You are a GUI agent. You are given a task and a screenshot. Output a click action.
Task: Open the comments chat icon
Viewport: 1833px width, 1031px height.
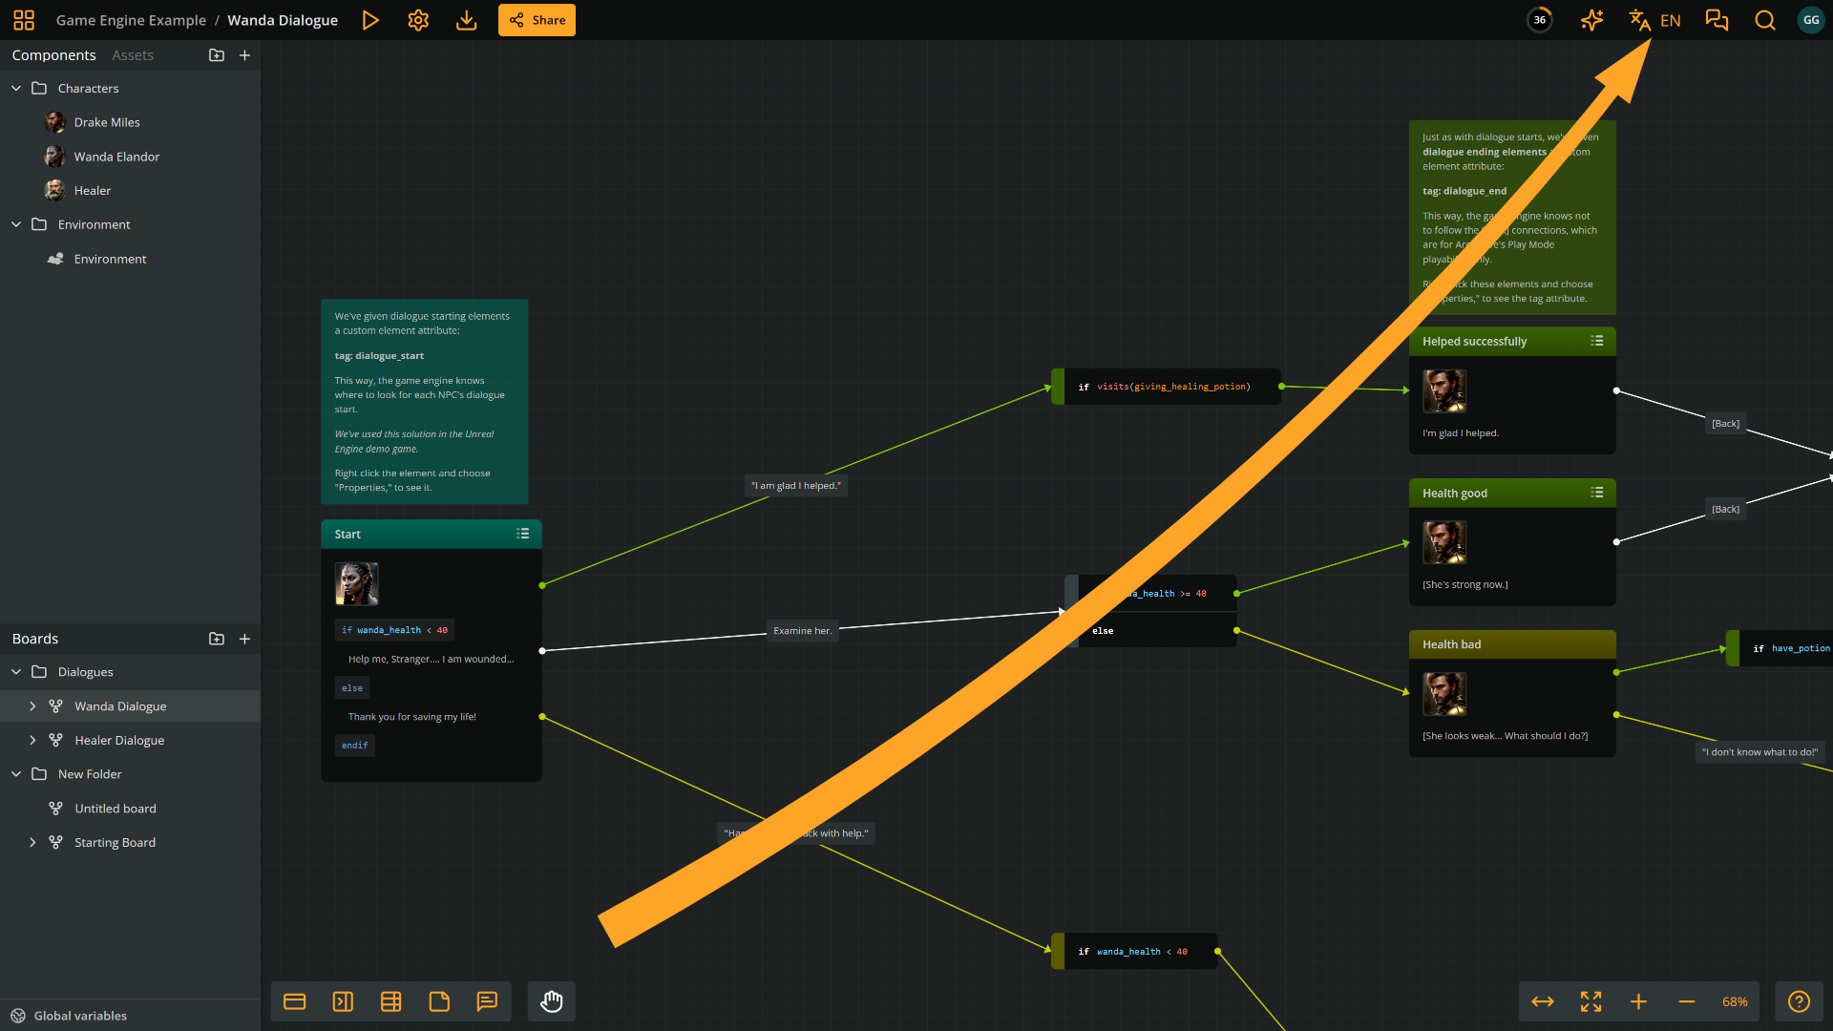pyautogui.click(x=1717, y=20)
